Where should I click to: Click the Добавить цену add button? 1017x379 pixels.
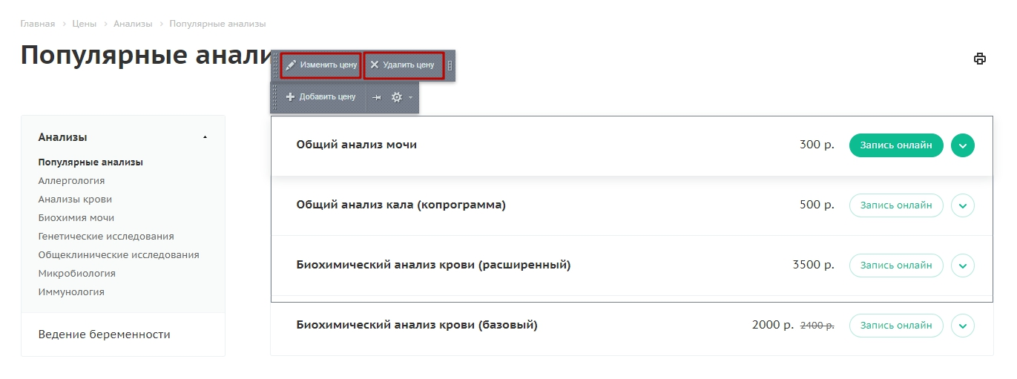tap(321, 97)
